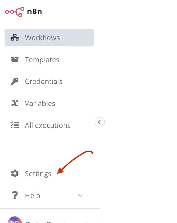This screenshot has height=223, width=177.
Task: Open the Settings label
Action: click(38, 174)
